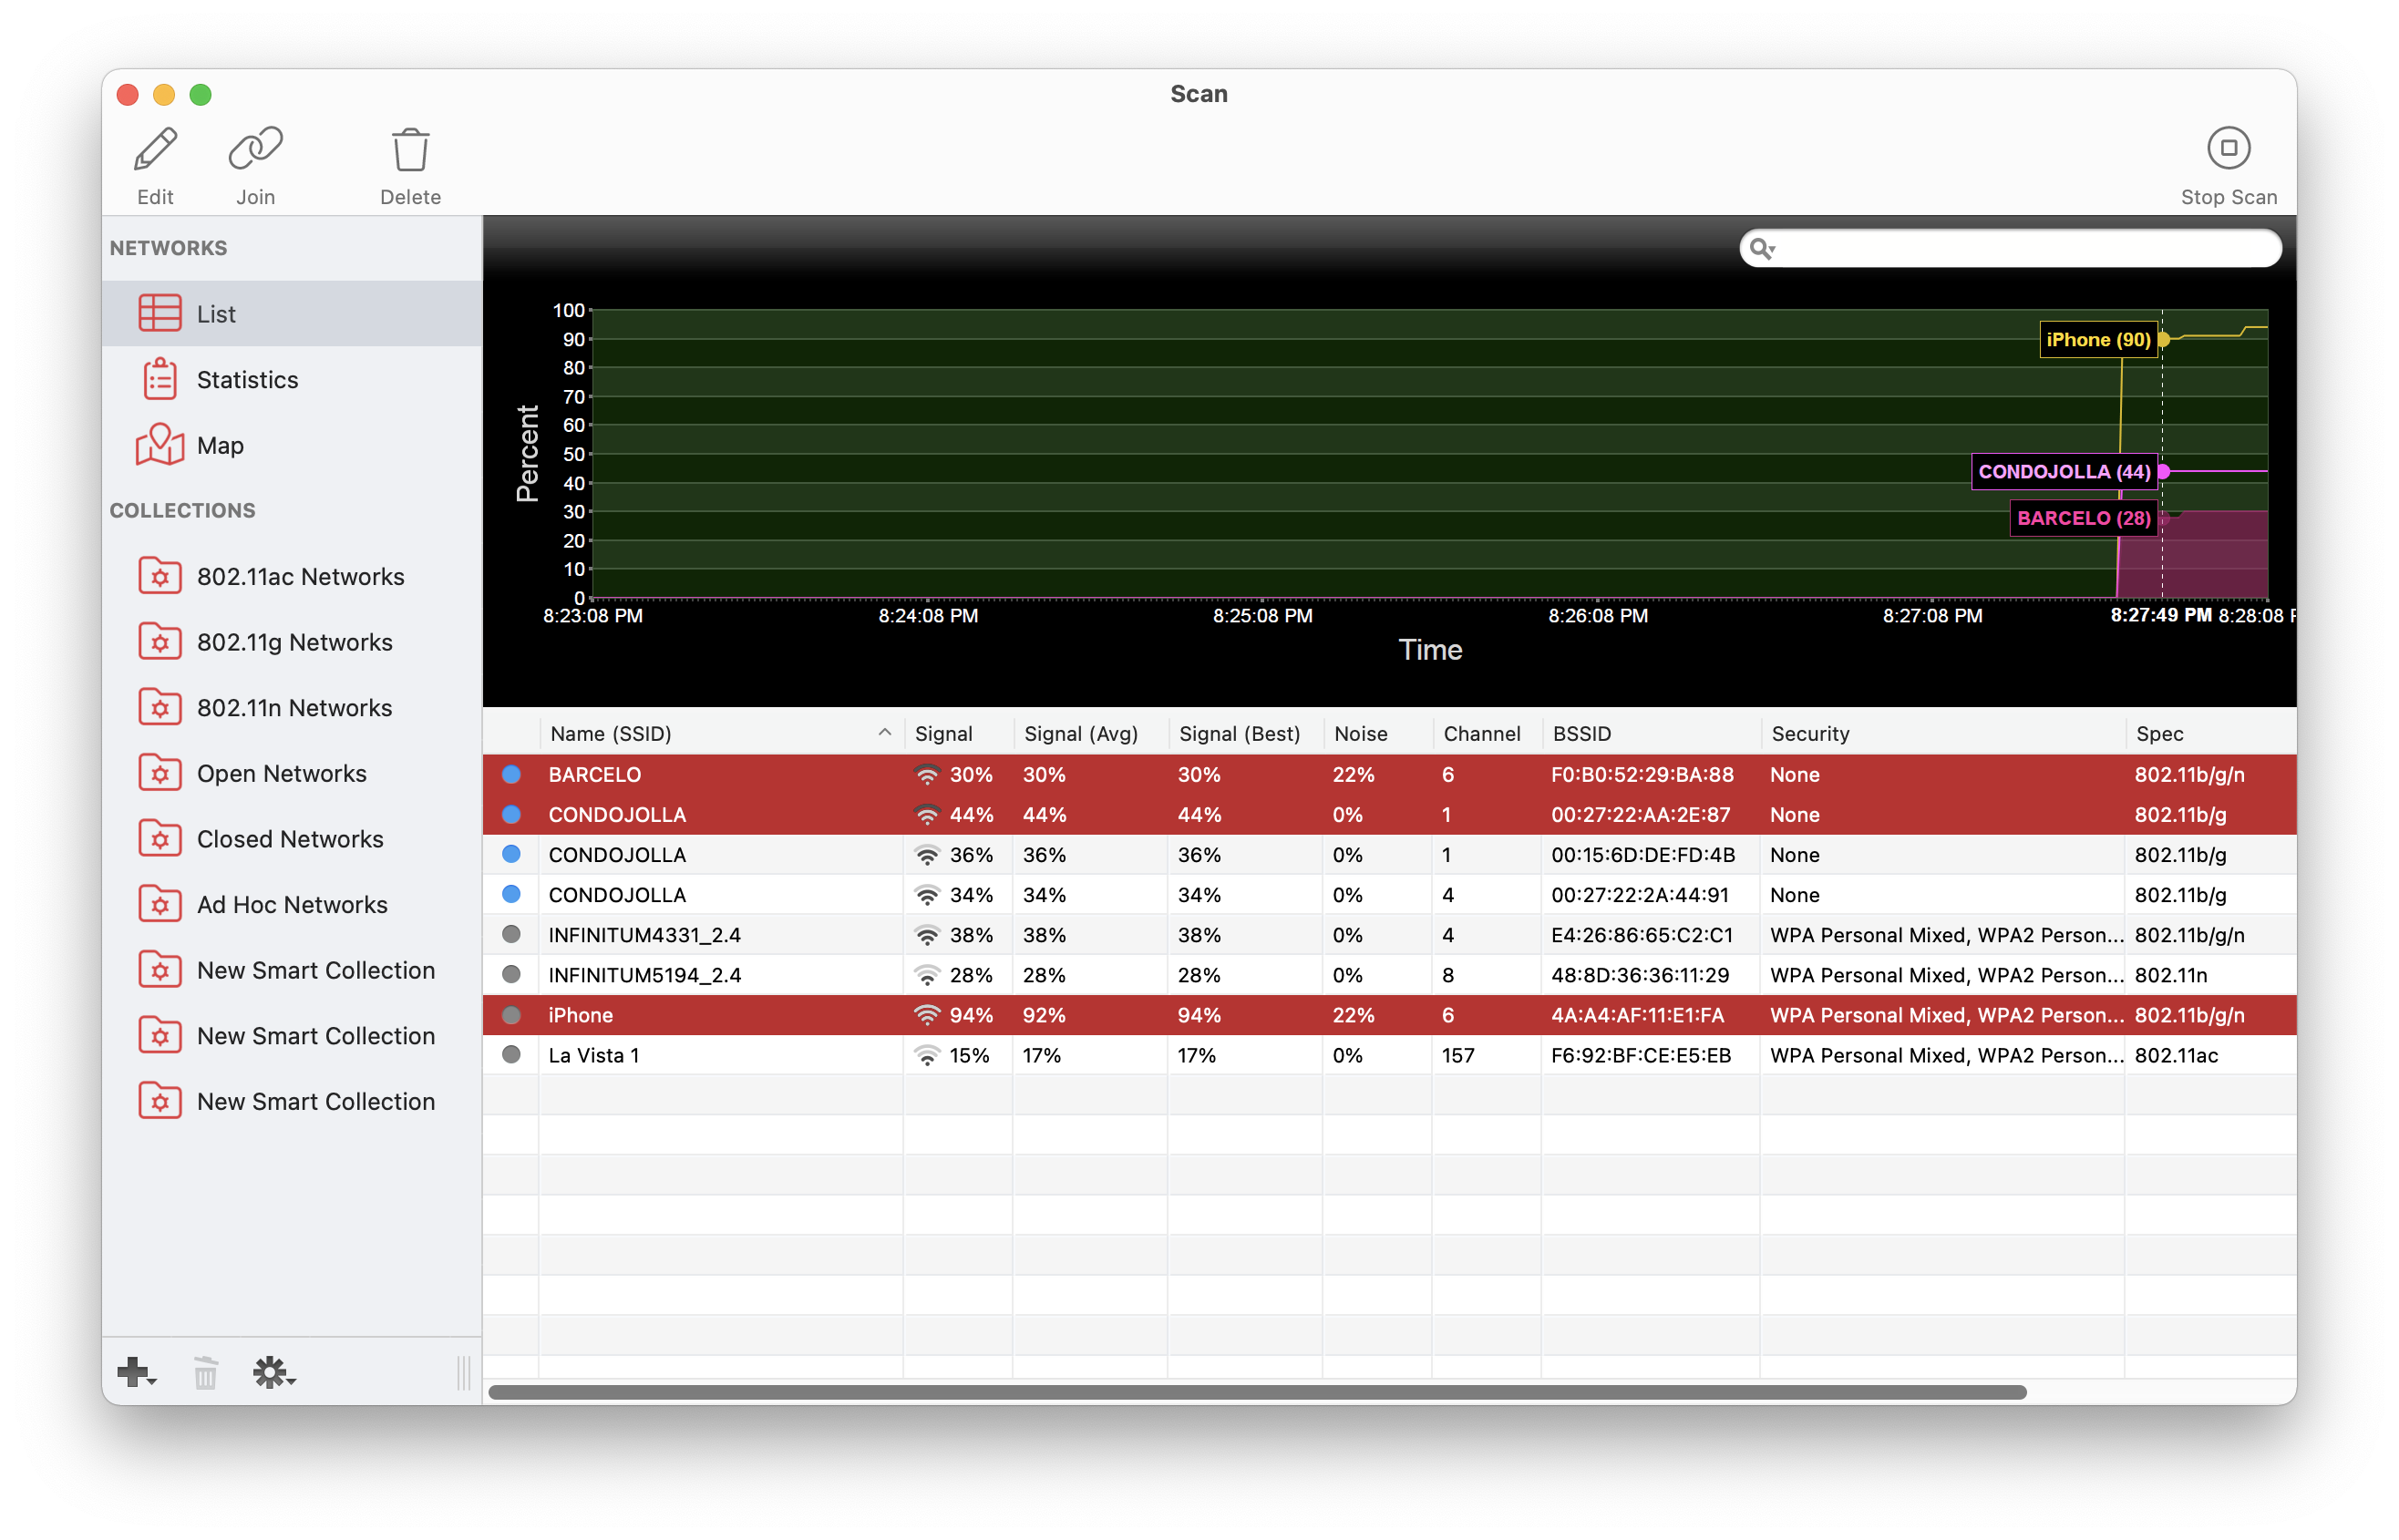2399x1540 pixels.
Task: Toggle the blue dot for BARCELO row
Action: (511, 774)
